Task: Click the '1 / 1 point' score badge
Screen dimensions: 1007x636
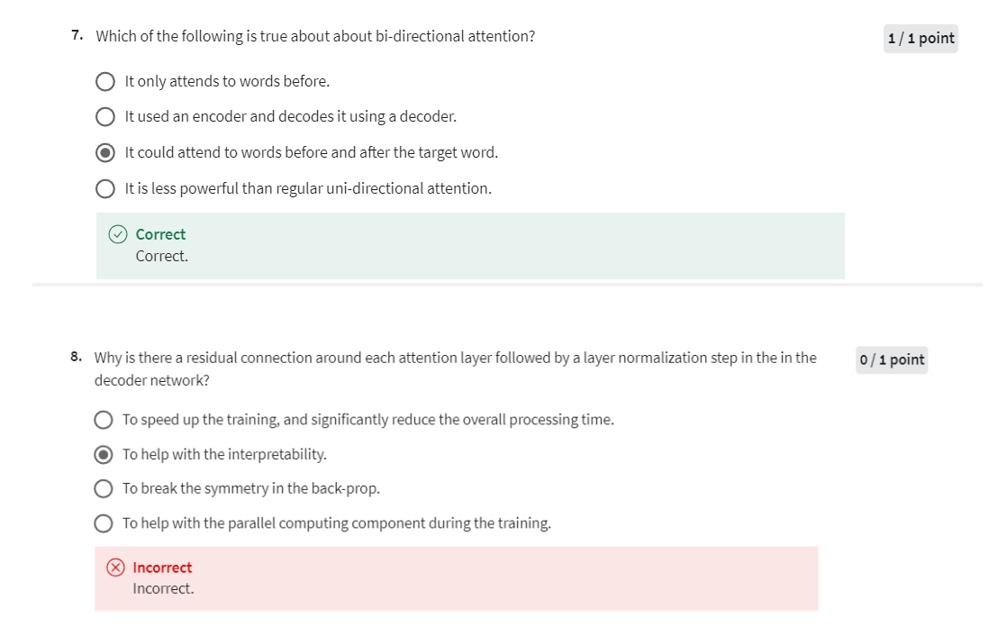Action: pos(921,39)
